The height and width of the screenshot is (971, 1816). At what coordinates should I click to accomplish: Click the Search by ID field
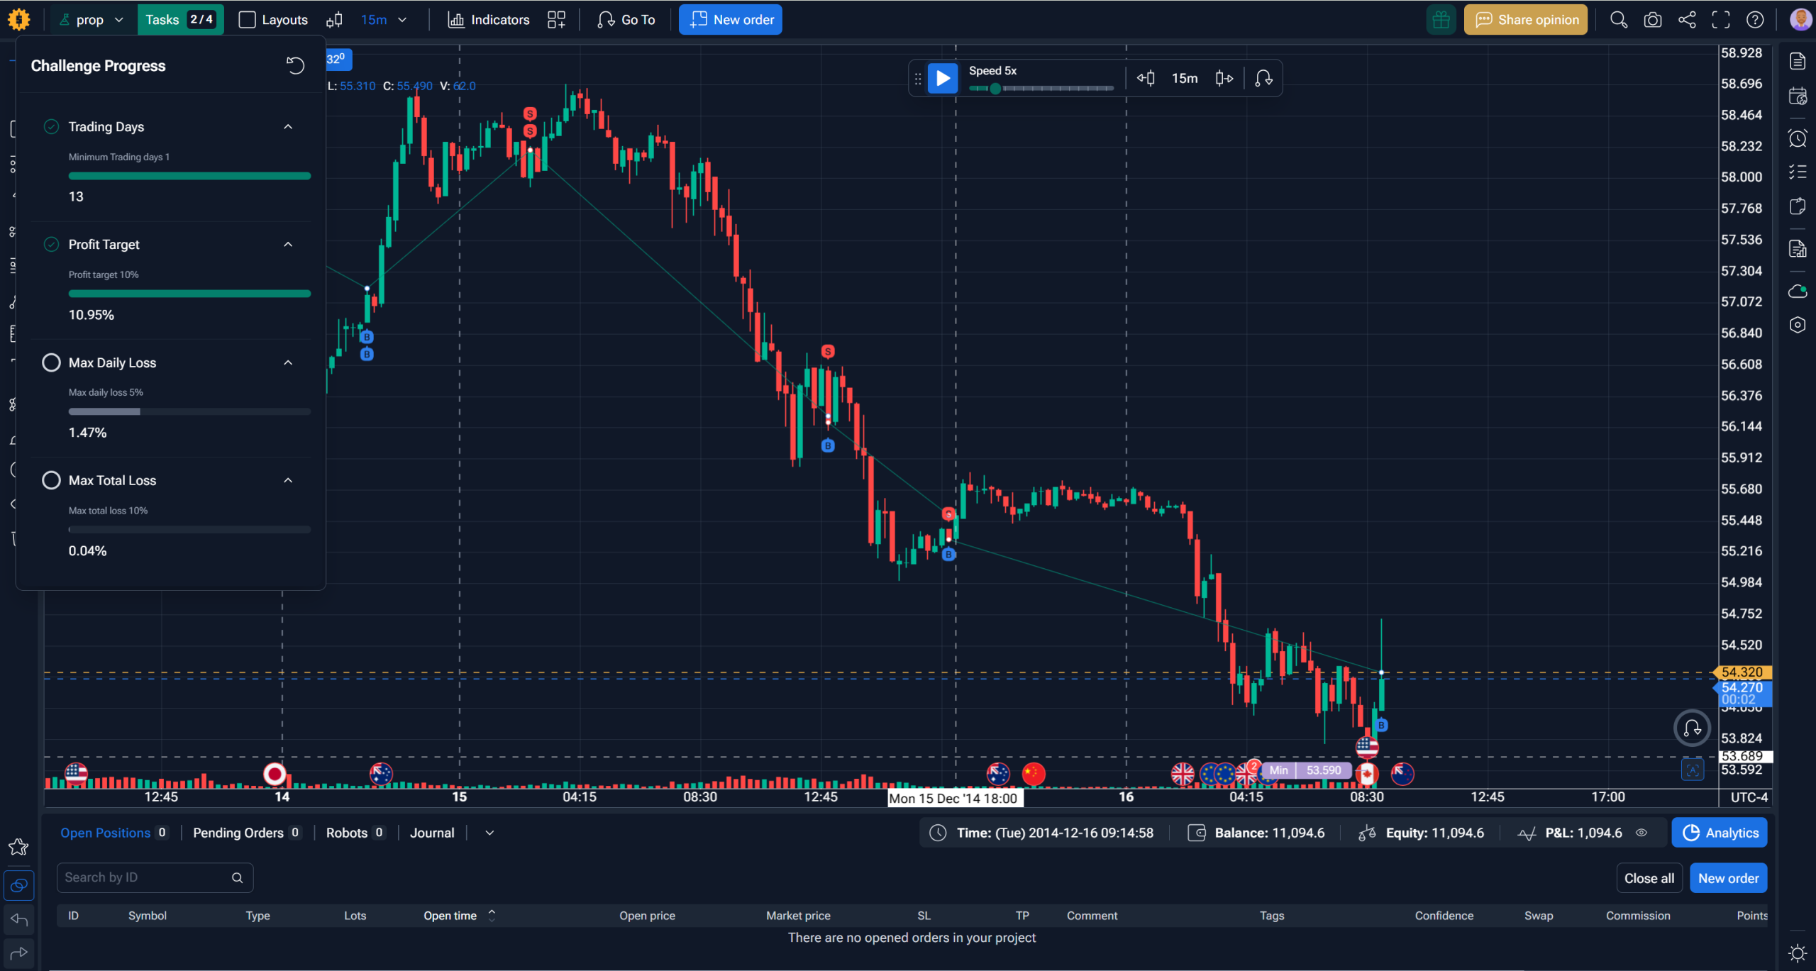click(x=155, y=878)
